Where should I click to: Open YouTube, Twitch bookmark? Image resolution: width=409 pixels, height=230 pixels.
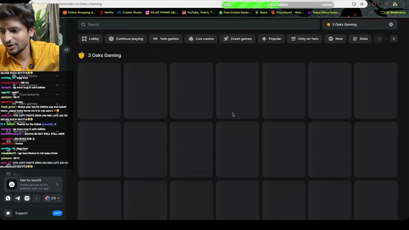pyautogui.click(x=198, y=12)
